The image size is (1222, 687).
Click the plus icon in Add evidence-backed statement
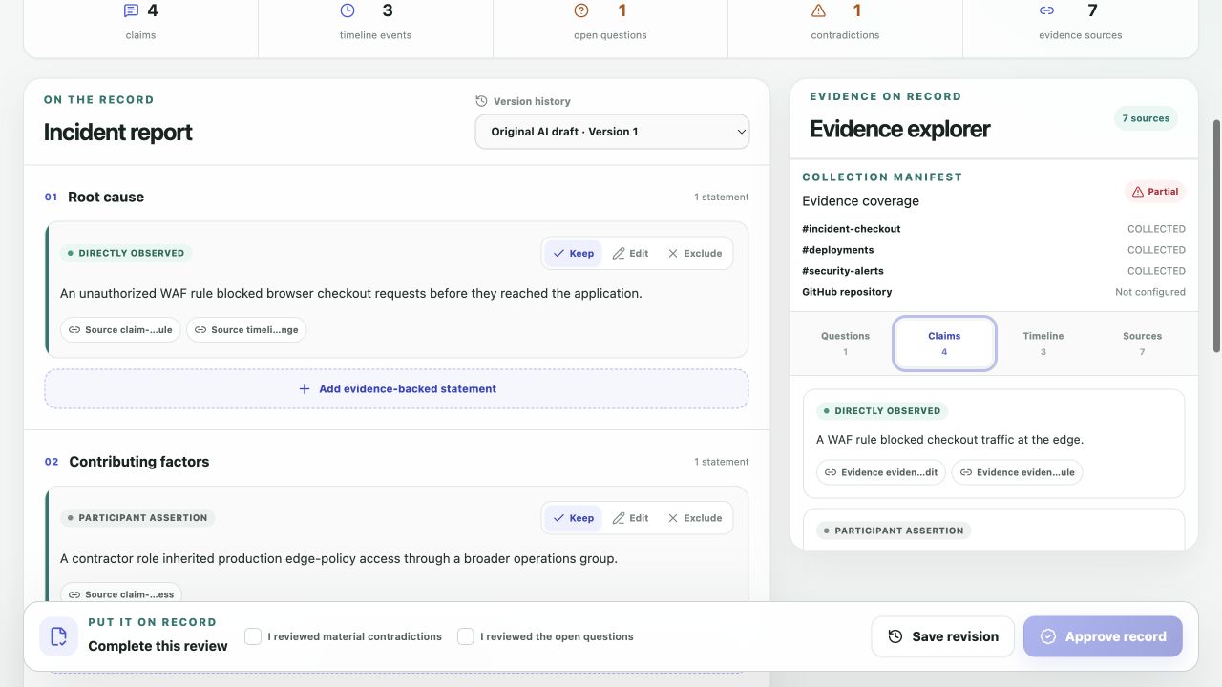(x=305, y=389)
